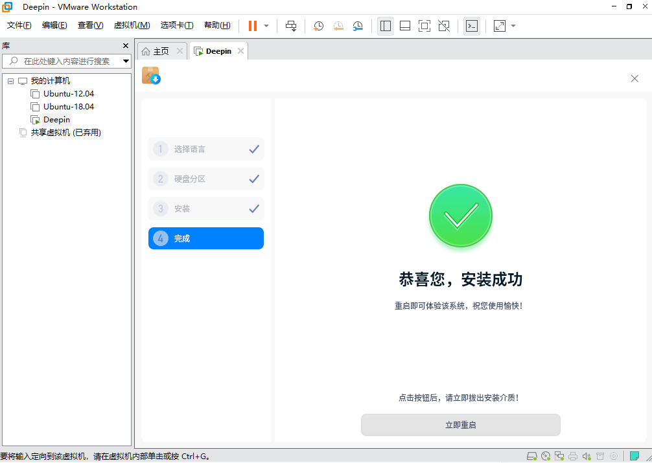Switch to the Deepin tab
Image resolution: width=652 pixels, height=463 pixels.
point(218,51)
